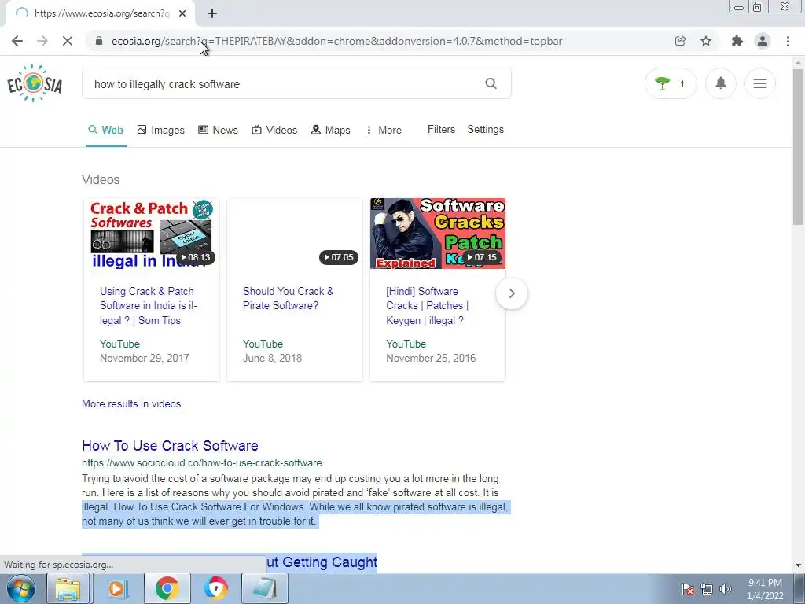Open Action Center flag tray icon

click(x=688, y=589)
